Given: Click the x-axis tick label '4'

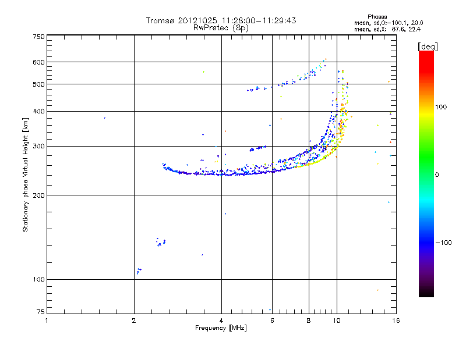Looking at the screenshot, I should (x=221, y=320).
